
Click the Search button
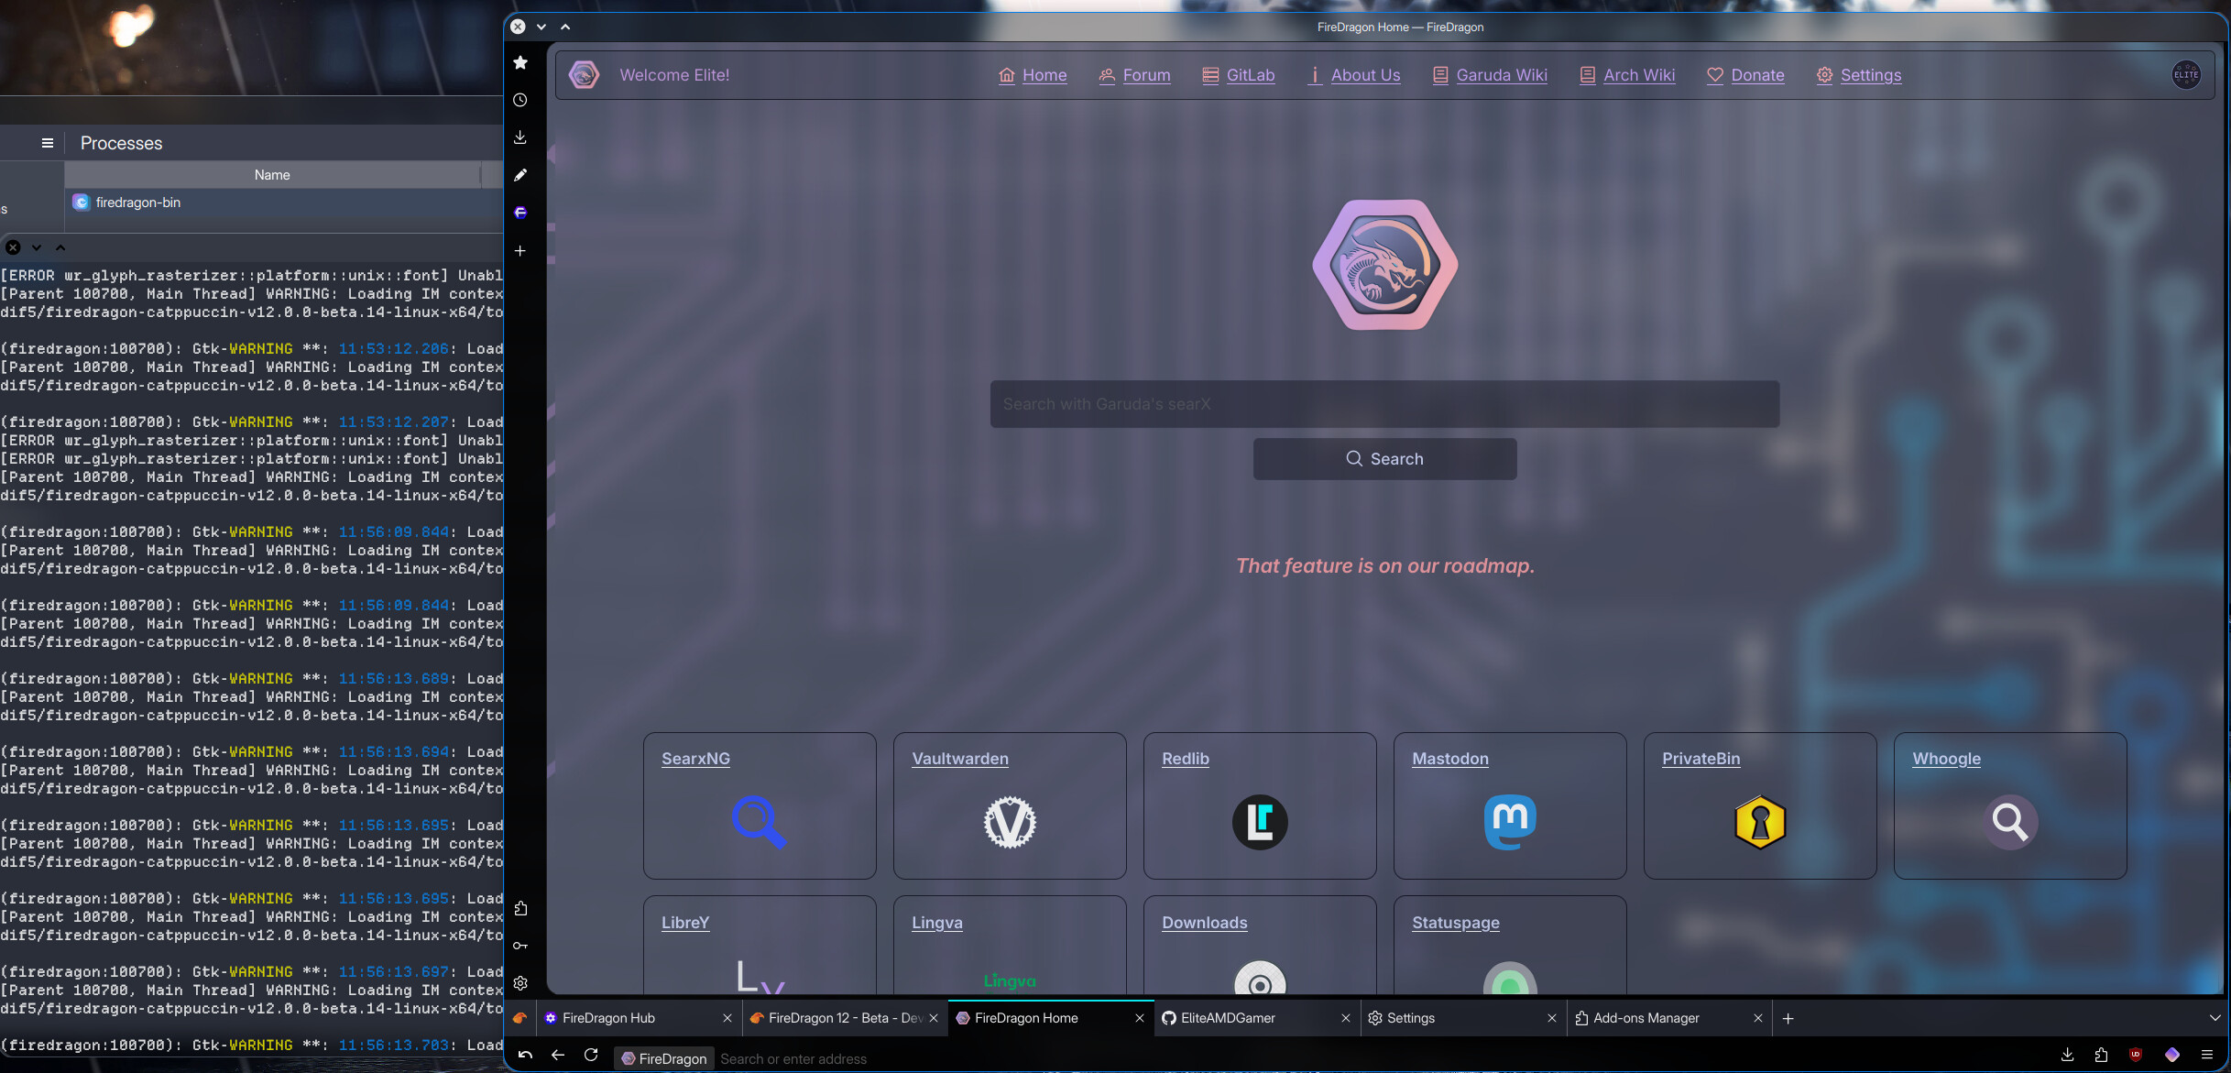1384,459
